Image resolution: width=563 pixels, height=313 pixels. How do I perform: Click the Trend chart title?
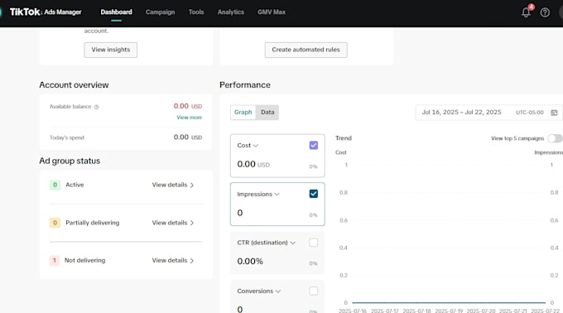[344, 138]
